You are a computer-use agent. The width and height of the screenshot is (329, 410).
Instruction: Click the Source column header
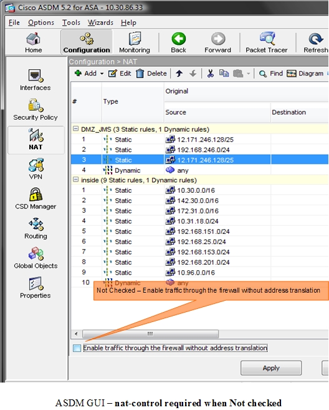pyautogui.click(x=217, y=112)
